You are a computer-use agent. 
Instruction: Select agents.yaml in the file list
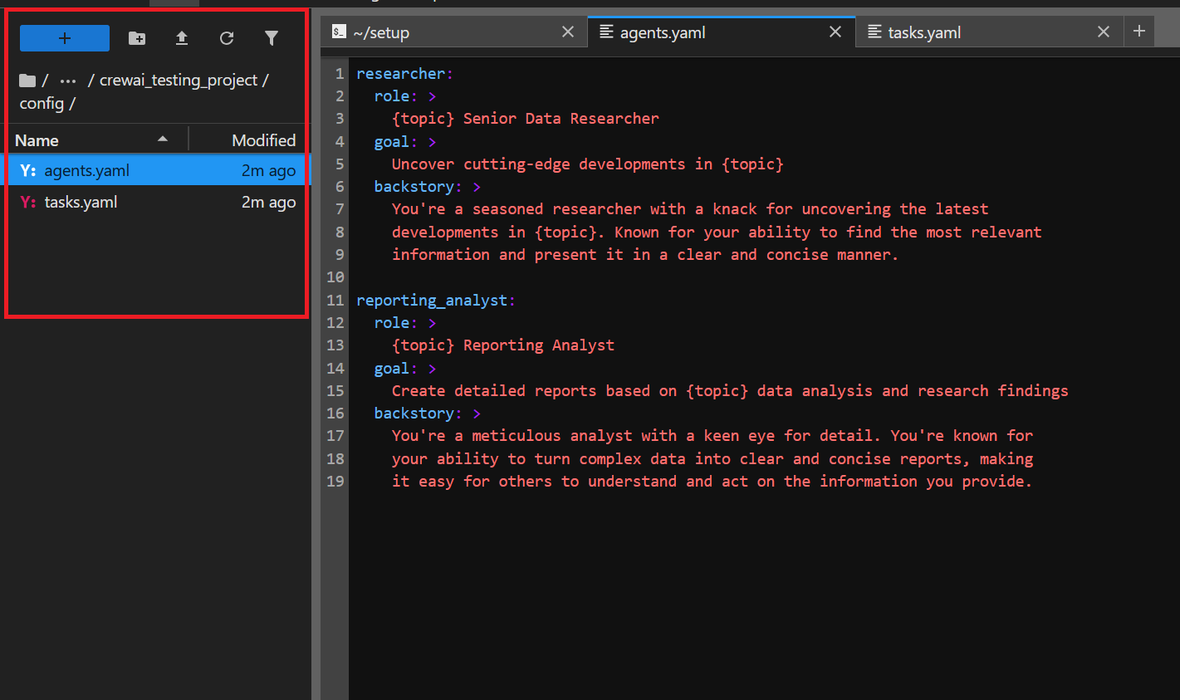click(157, 170)
